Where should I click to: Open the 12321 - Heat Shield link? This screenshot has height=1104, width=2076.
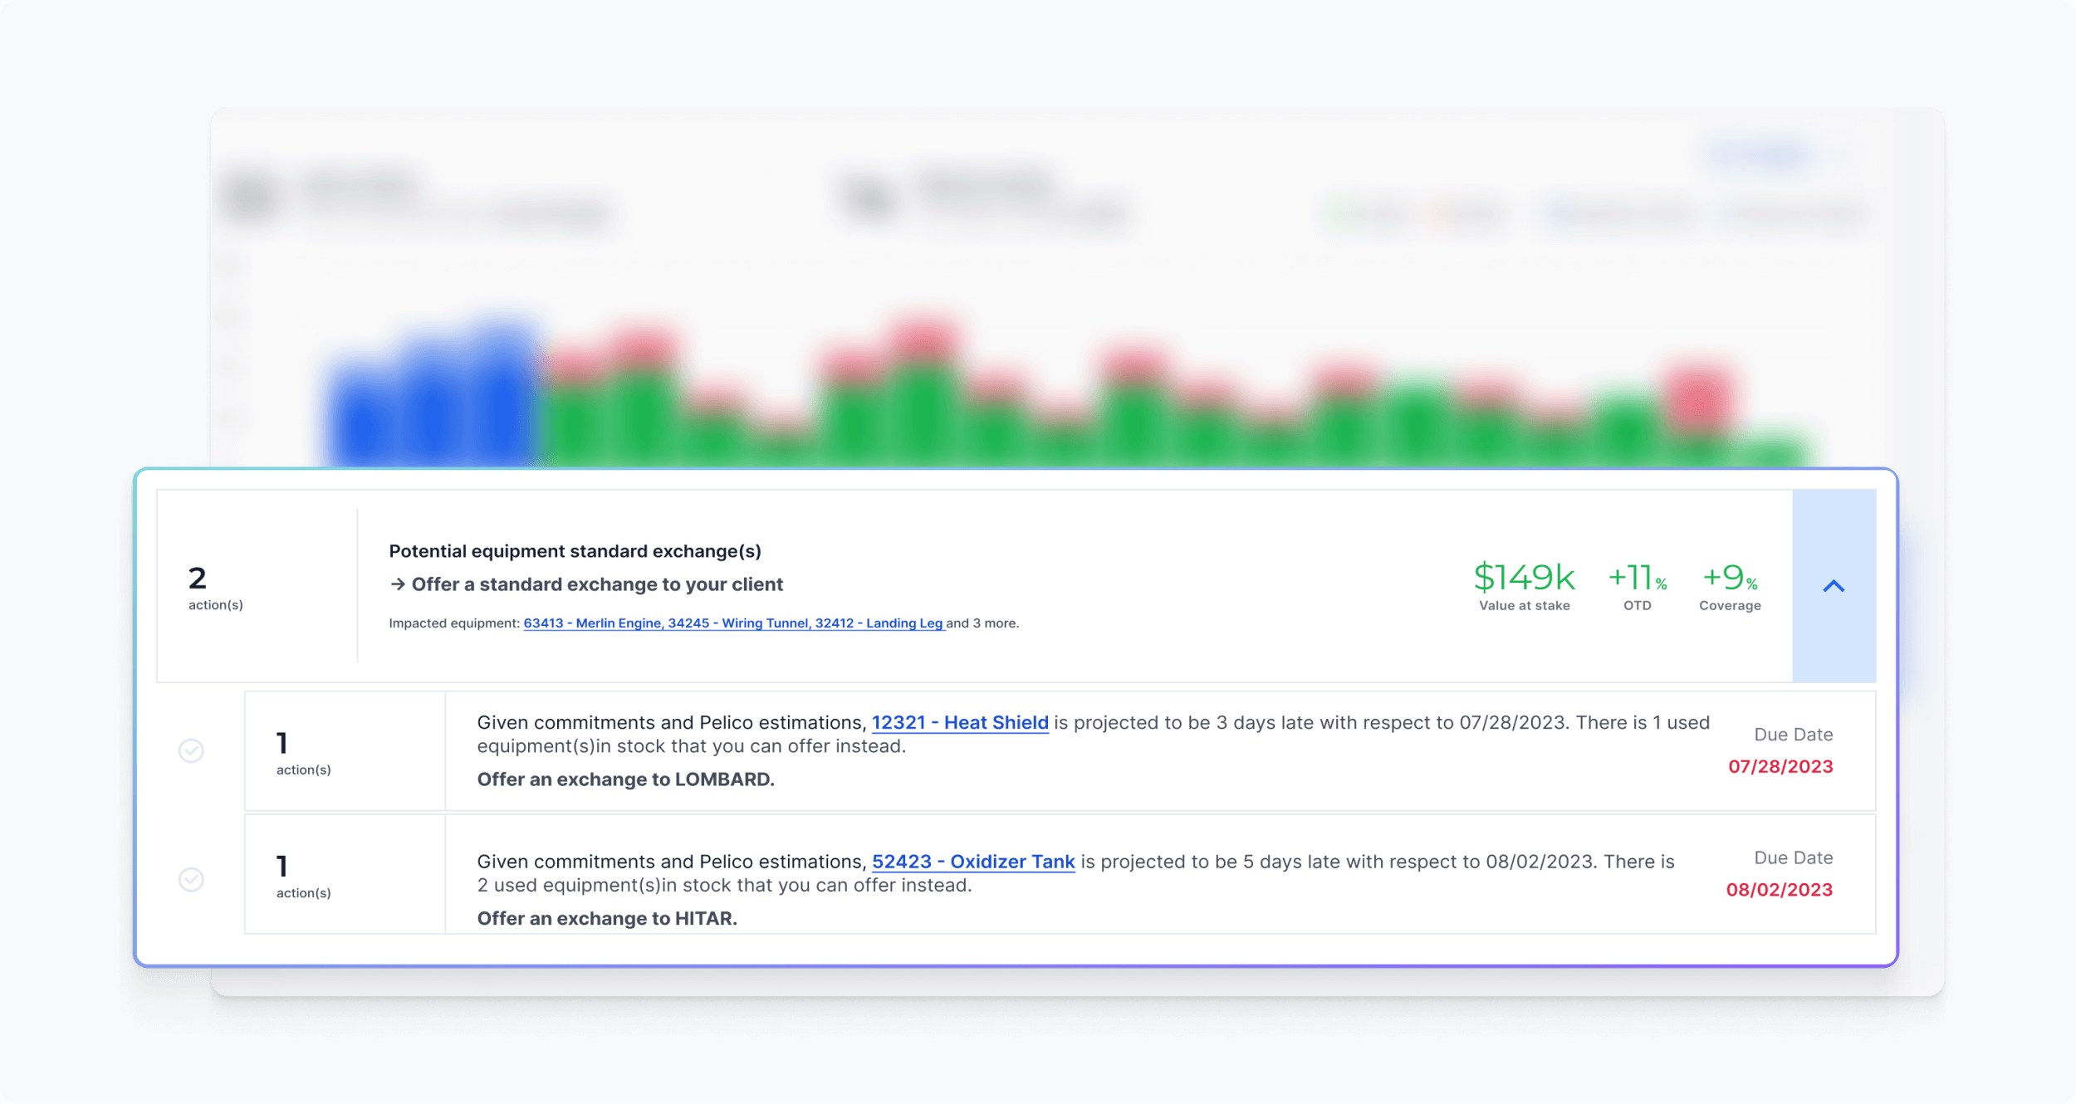pyautogui.click(x=960, y=723)
